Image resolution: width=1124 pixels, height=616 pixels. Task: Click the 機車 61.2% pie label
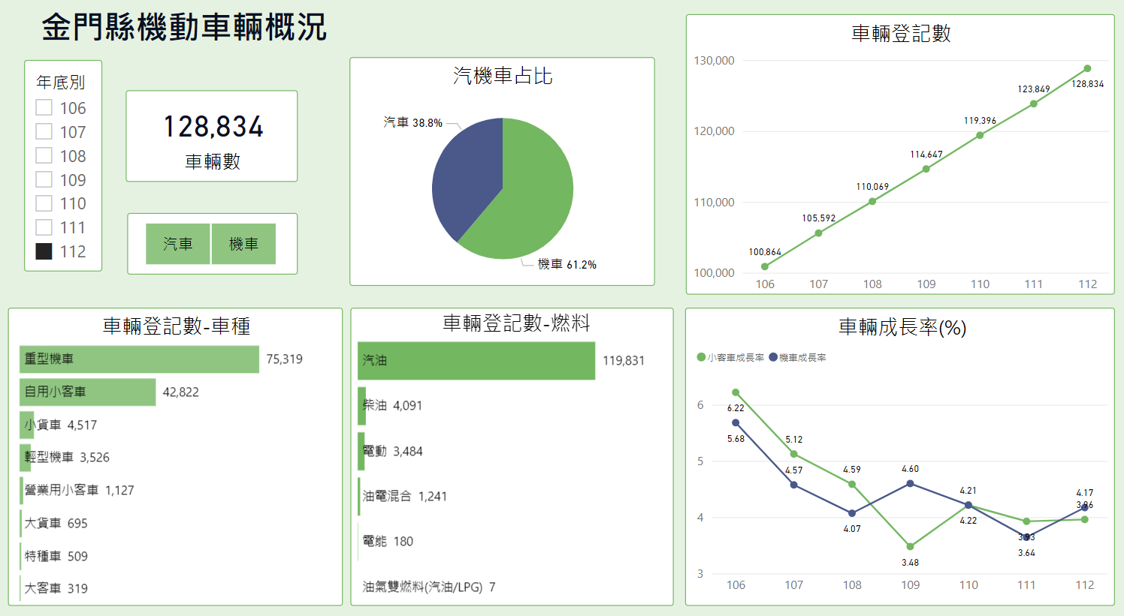point(567,265)
